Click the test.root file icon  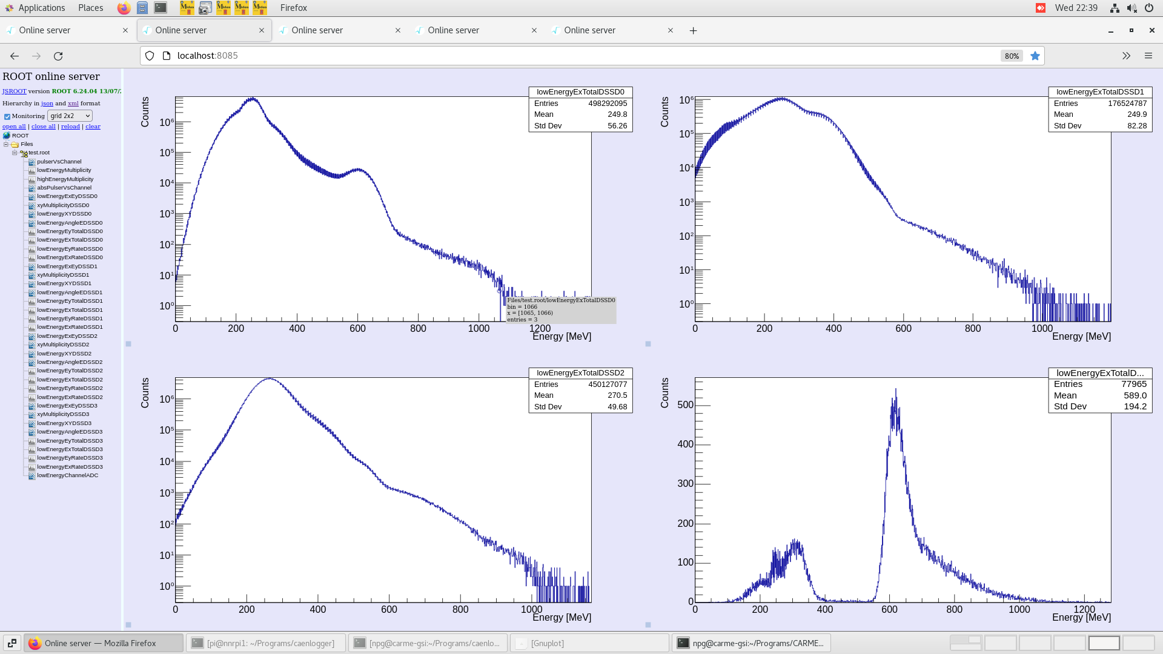pos(24,153)
